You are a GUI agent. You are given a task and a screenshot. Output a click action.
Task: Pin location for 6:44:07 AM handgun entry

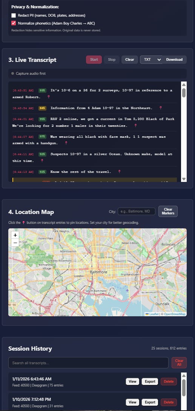pyautogui.click(x=66, y=143)
